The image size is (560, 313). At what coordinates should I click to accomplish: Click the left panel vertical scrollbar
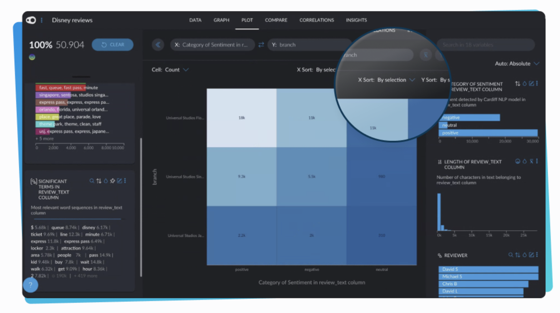[141, 207]
